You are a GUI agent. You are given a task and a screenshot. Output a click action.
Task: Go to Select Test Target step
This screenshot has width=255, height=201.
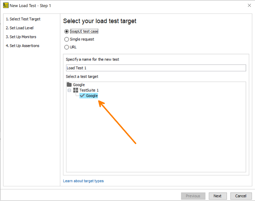[23, 19]
